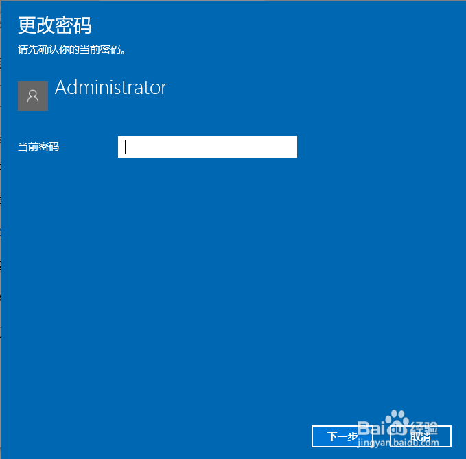Click the 步 character on Next button
The width and height of the screenshot is (466, 459).
(x=353, y=436)
